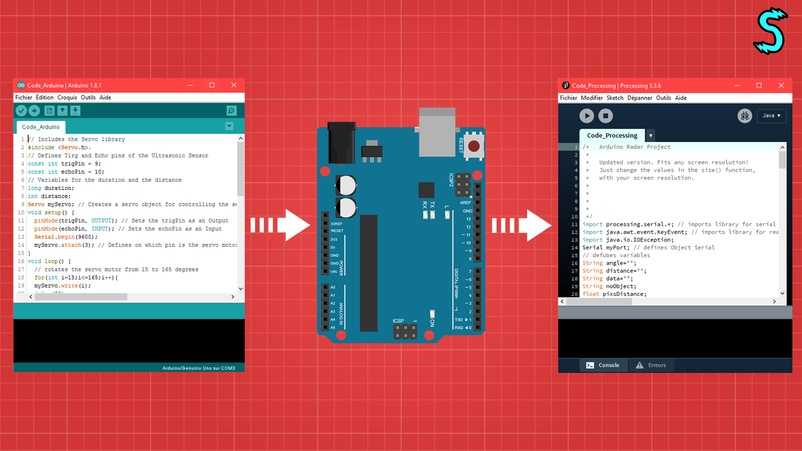The height and width of the screenshot is (451, 802).
Task: Open Arduino Croquis menu
Action: click(x=67, y=97)
